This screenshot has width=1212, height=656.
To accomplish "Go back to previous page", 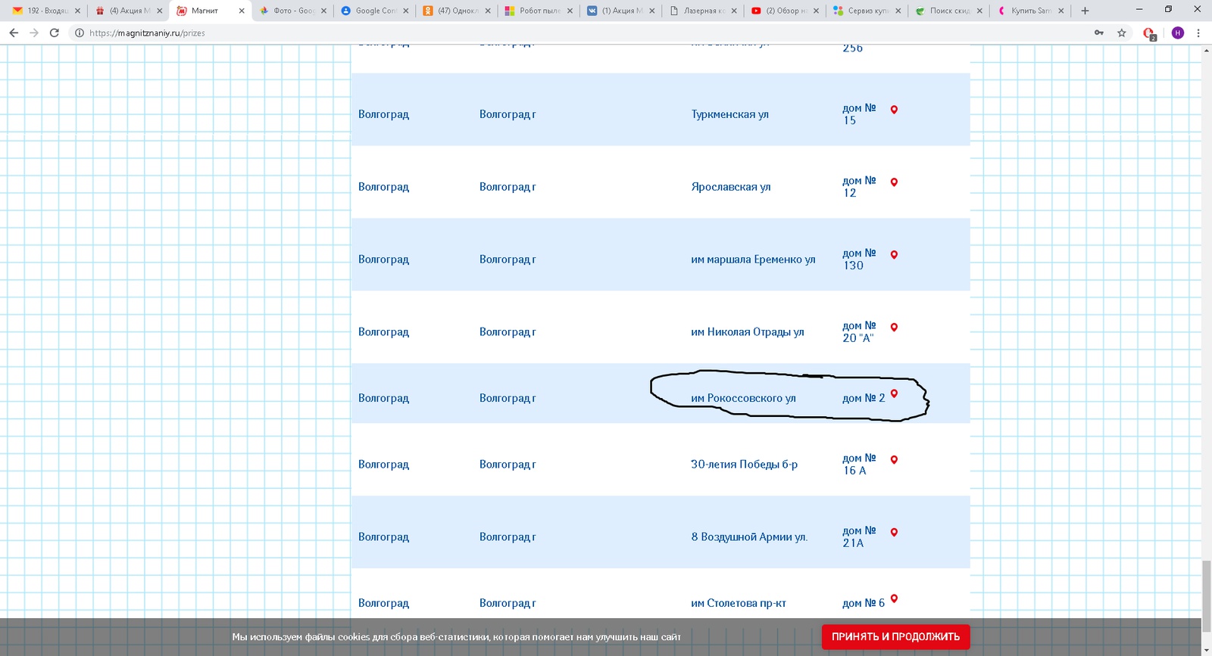I will tap(14, 33).
